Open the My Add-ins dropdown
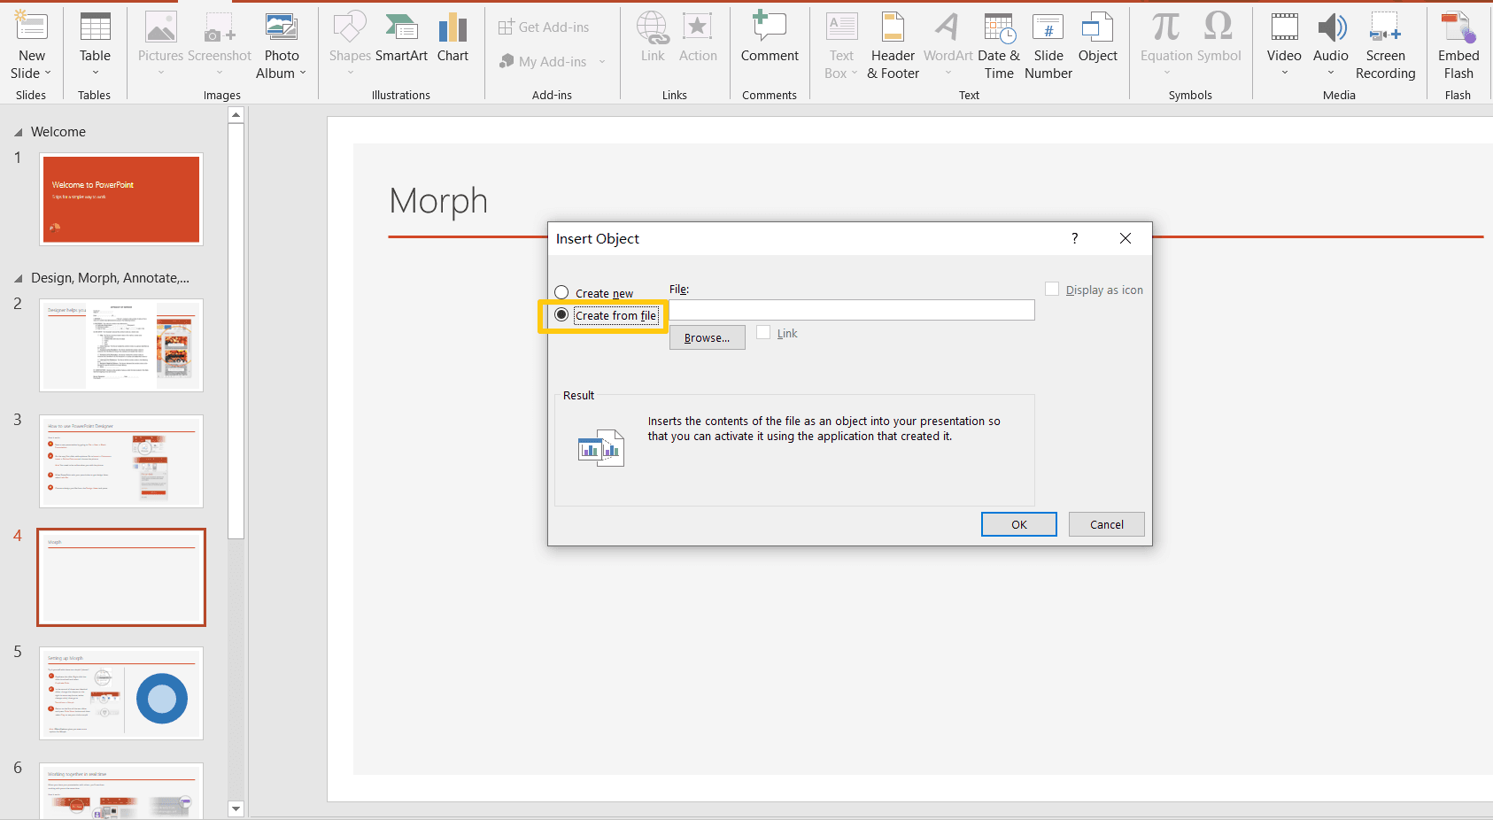The image size is (1493, 820). pyautogui.click(x=602, y=61)
